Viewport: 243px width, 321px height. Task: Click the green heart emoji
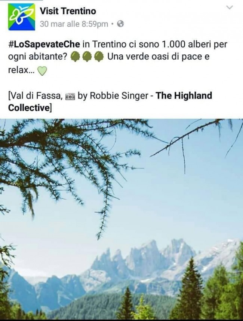point(42,71)
